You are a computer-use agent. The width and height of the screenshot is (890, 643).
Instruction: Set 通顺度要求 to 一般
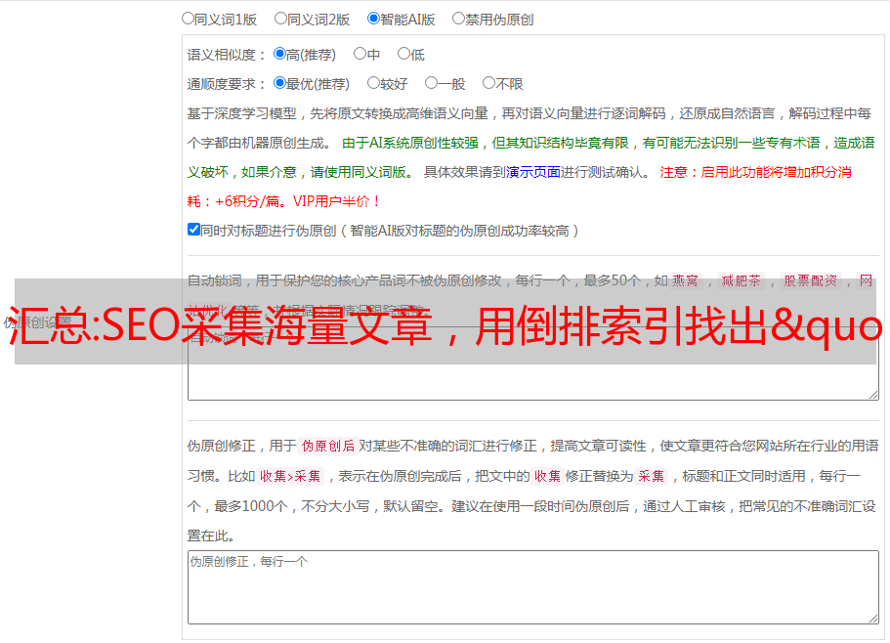click(x=432, y=83)
